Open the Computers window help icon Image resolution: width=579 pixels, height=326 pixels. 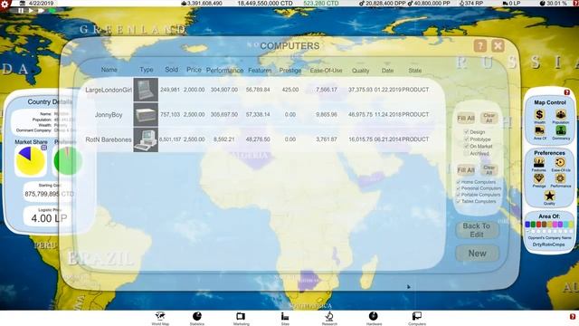tap(479, 46)
